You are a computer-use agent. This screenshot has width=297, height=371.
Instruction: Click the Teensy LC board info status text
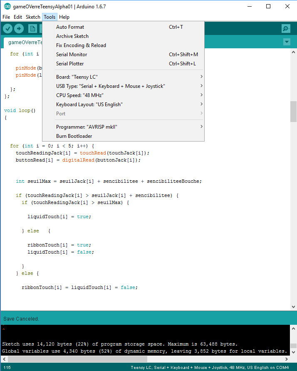coord(210,367)
